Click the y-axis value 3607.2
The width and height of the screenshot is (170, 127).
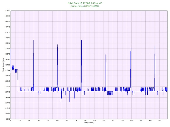(8, 54)
